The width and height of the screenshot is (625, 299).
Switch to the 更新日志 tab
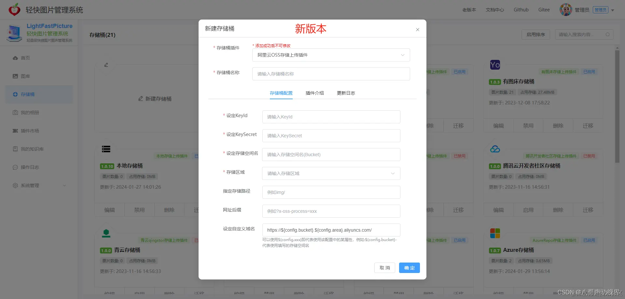[x=346, y=93]
